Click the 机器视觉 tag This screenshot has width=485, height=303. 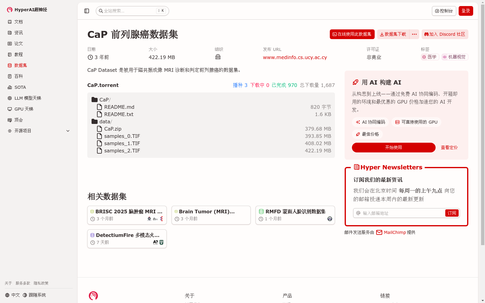click(x=455, y=57)
